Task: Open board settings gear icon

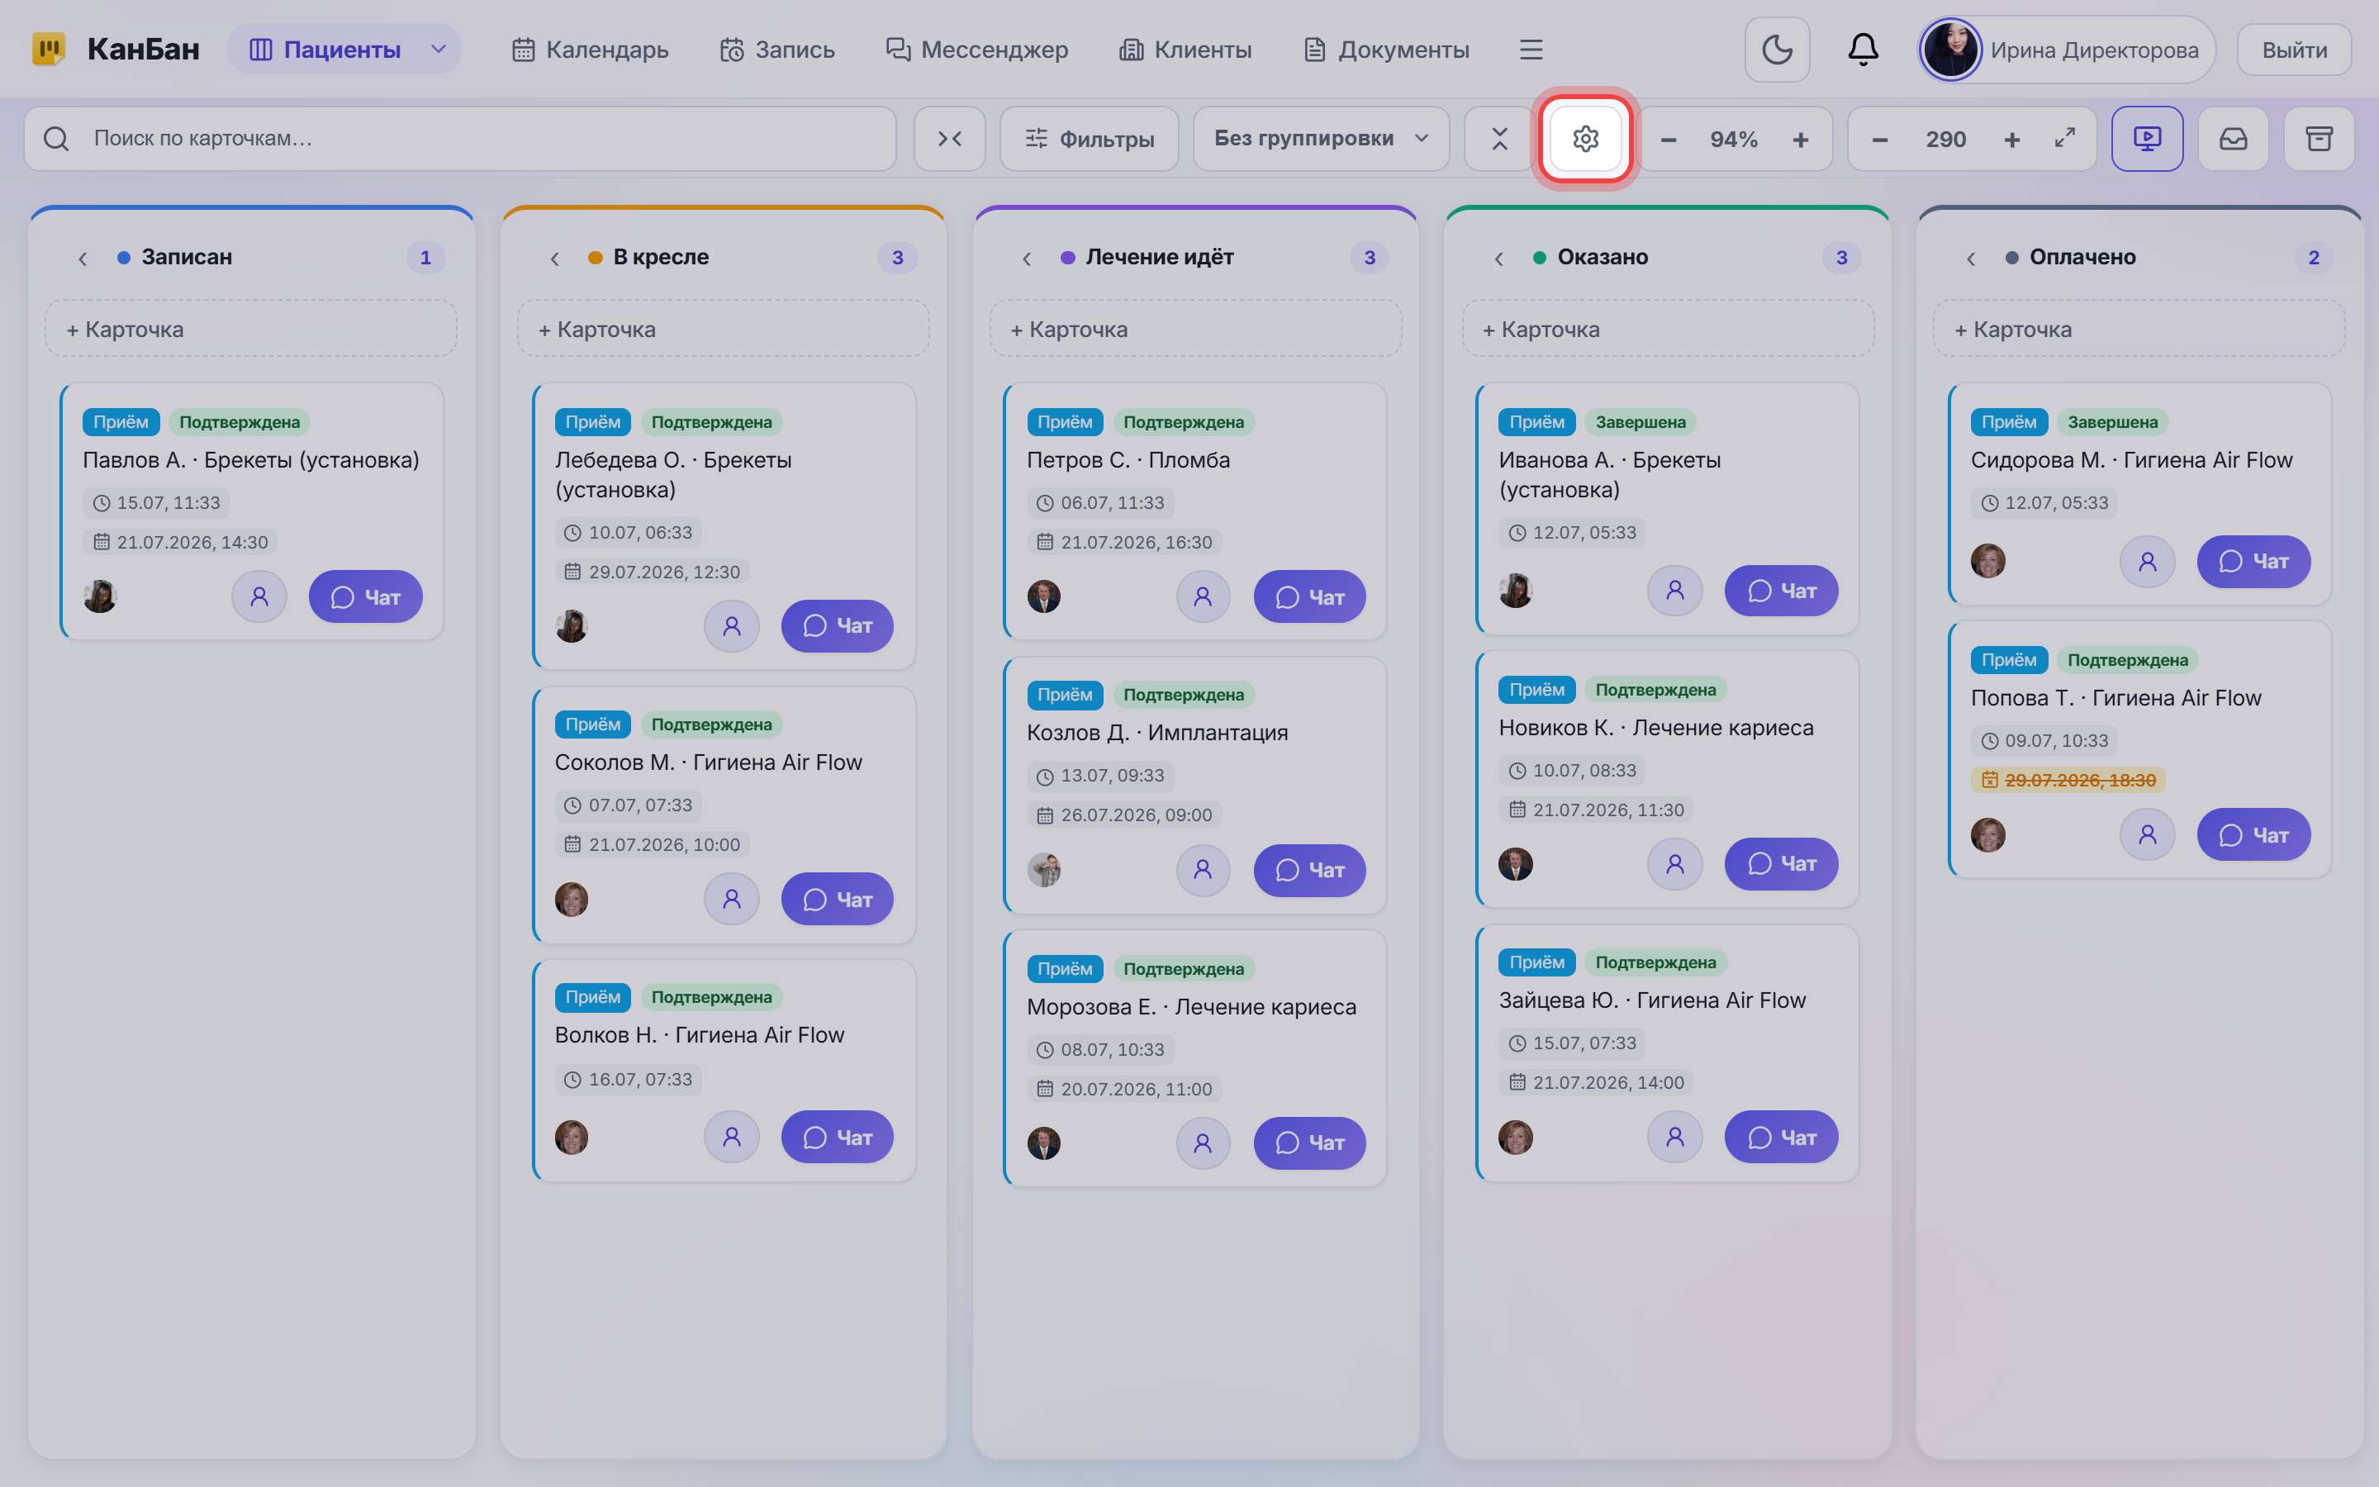Action: point(1584,139)
